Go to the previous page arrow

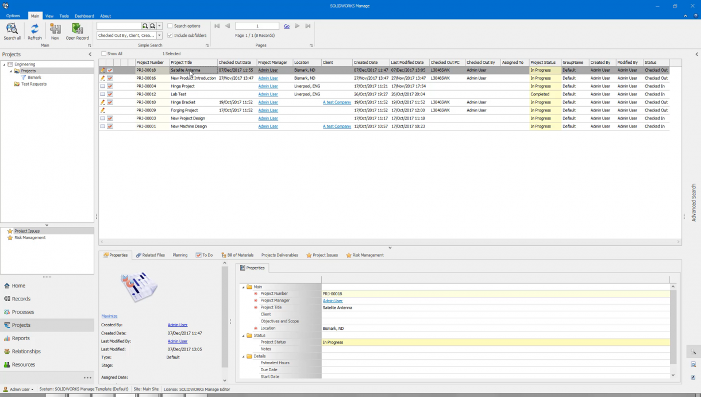228,26
